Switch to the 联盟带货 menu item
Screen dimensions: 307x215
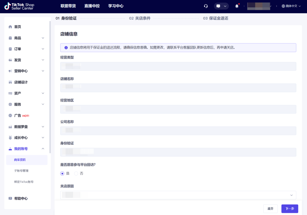point(68,6)
